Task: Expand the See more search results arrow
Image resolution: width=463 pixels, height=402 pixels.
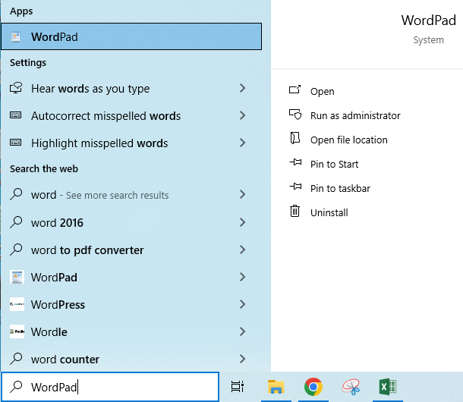Action: click(242, 194)
